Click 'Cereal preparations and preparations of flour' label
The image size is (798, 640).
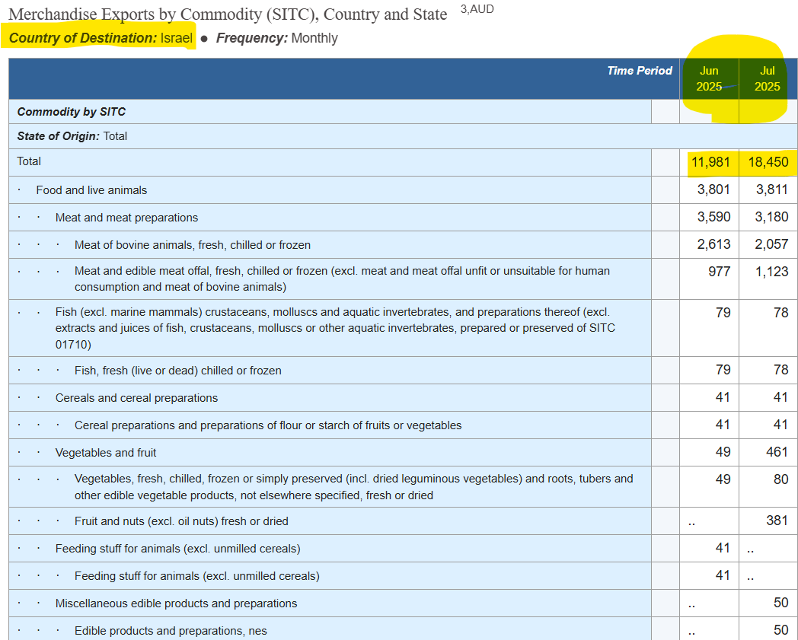point(268,426)
